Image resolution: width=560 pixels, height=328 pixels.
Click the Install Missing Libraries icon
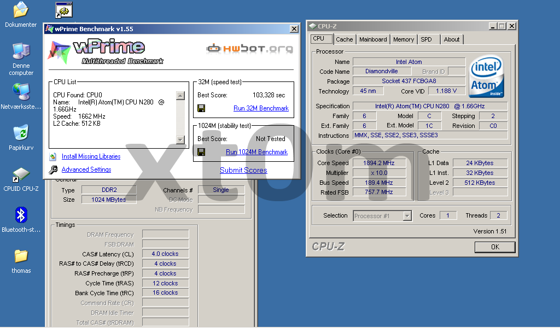coord(53,156)
